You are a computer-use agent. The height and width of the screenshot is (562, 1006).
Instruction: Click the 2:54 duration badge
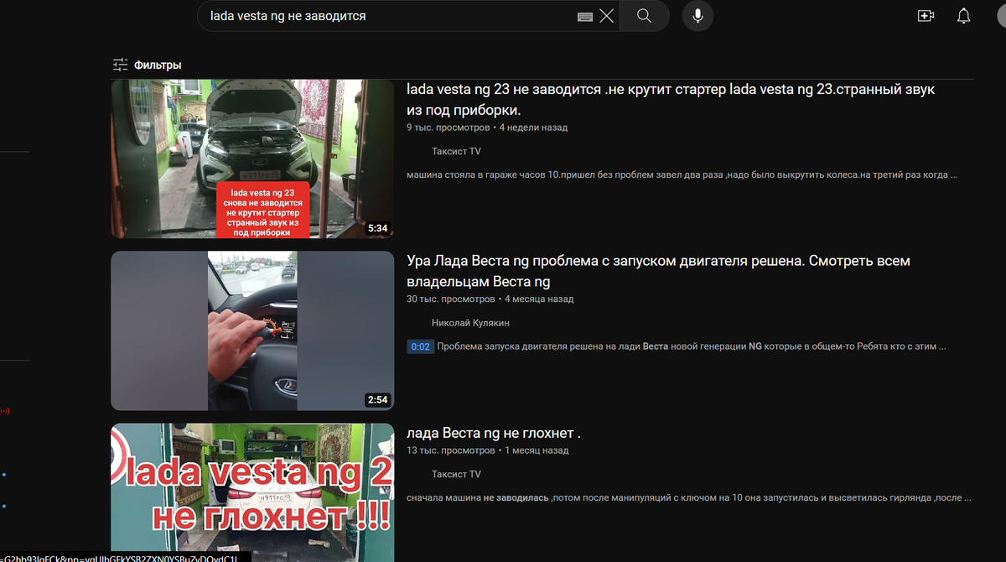coord(377,400)
